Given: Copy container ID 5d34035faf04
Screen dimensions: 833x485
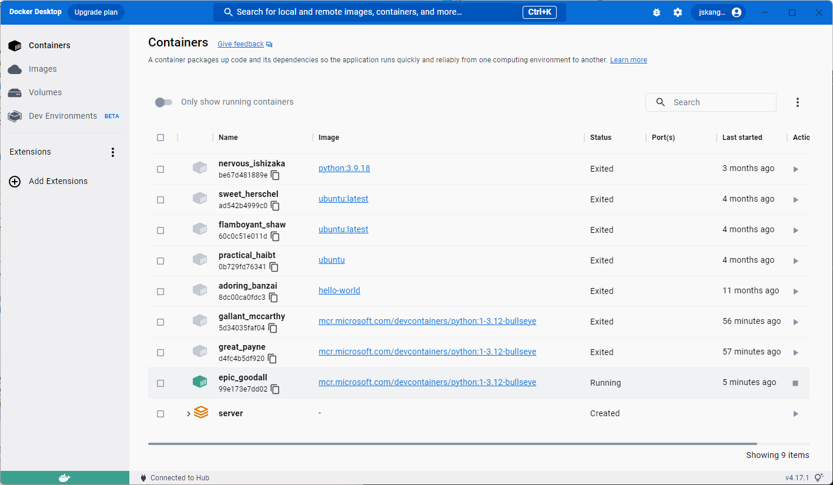Looking at the screenshot, I should click(x=273, y=328).
